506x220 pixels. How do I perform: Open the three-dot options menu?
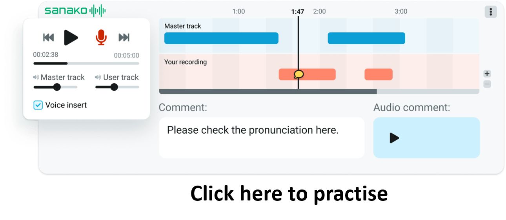tap(491, 12)
